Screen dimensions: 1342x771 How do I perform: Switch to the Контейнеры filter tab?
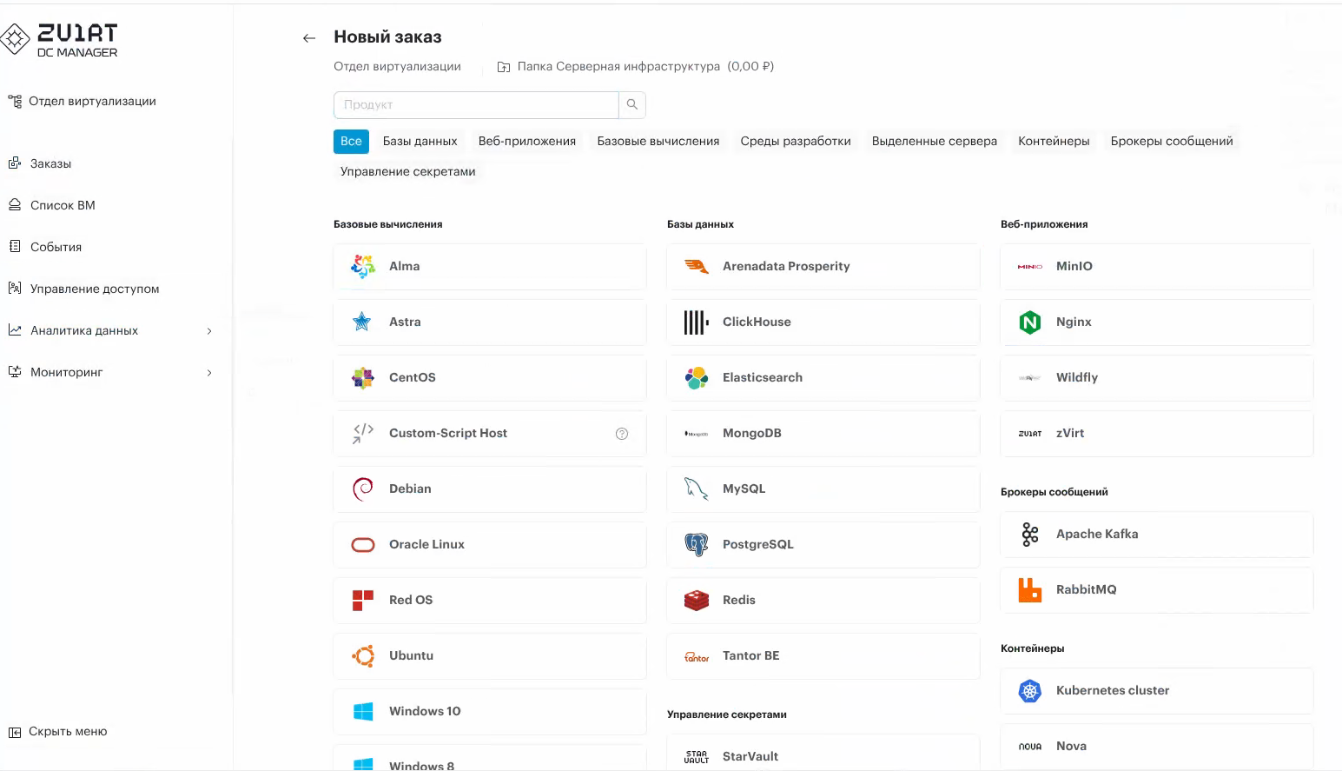point(1054,142)
